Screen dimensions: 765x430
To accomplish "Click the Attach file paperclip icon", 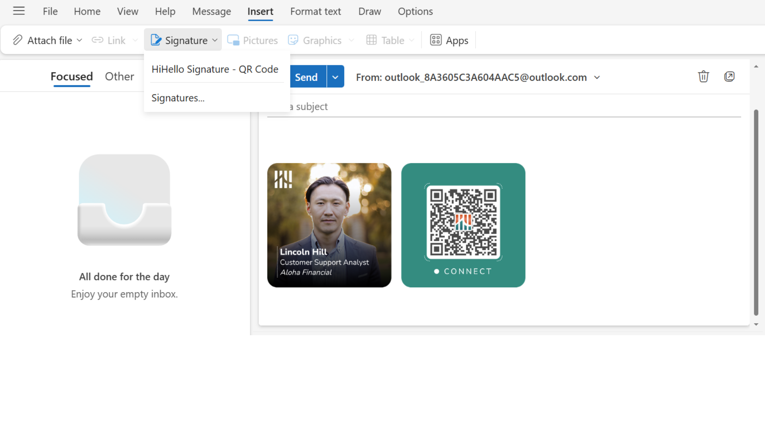I will (x=18, y=40).
